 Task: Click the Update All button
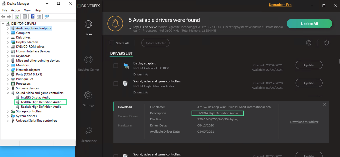point(309,24)
